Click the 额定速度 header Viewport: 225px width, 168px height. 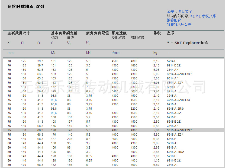(x=119, y=33)
